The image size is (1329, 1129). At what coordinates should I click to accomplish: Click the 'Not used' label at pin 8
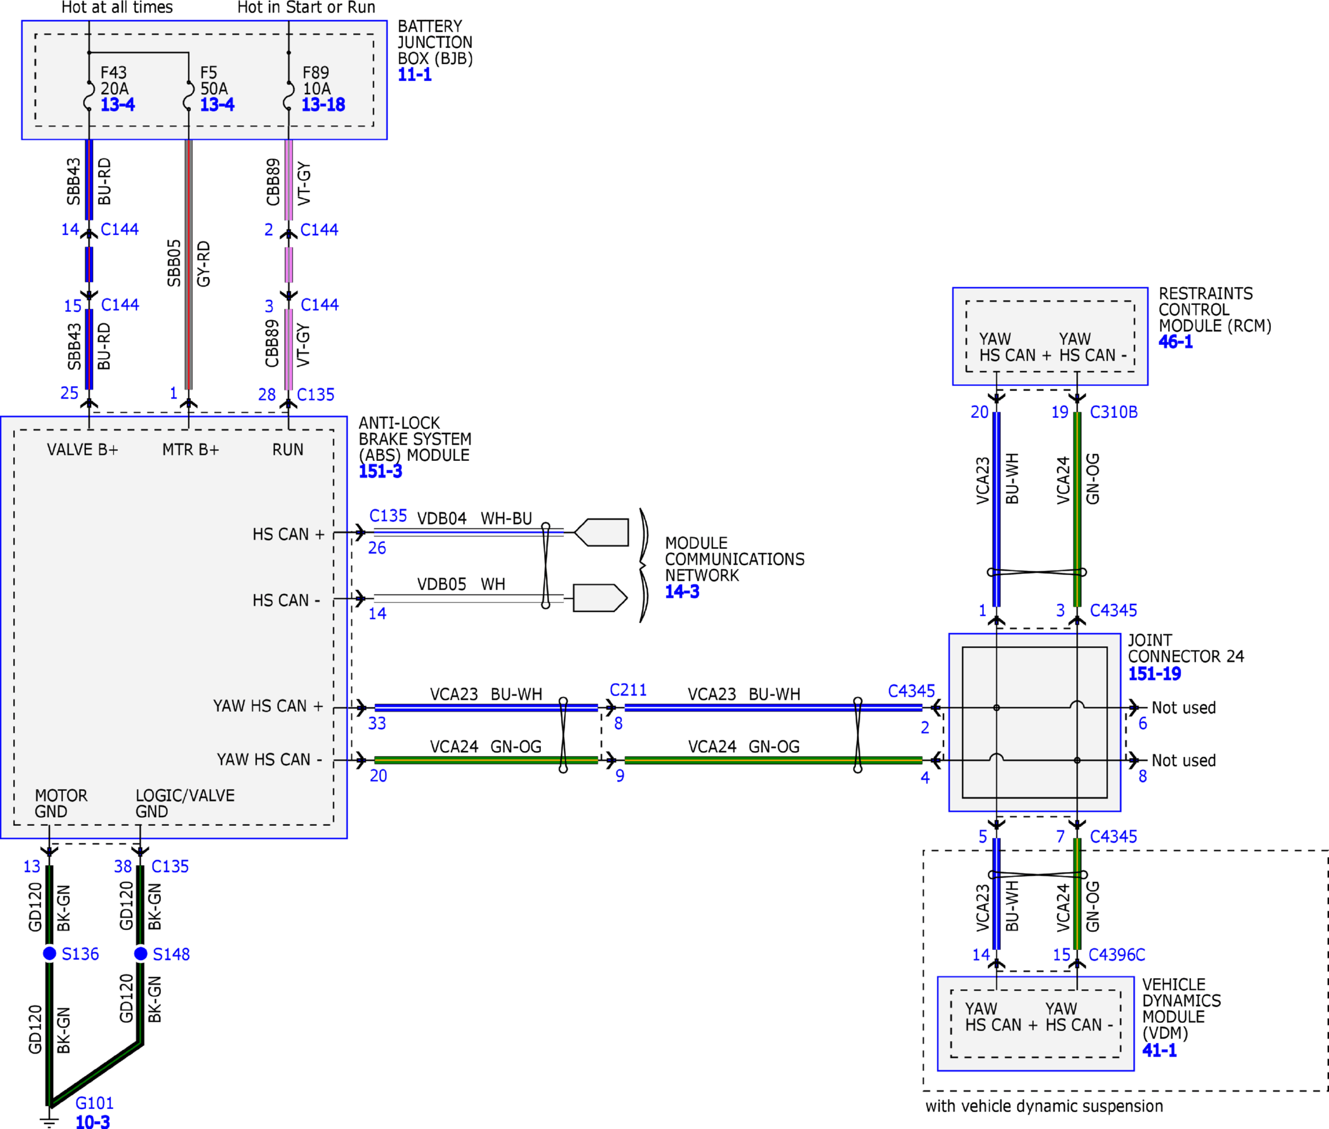[1184, 760]
